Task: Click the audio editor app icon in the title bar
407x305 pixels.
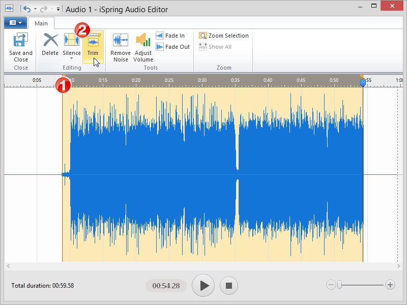Action: click(9, 8)
